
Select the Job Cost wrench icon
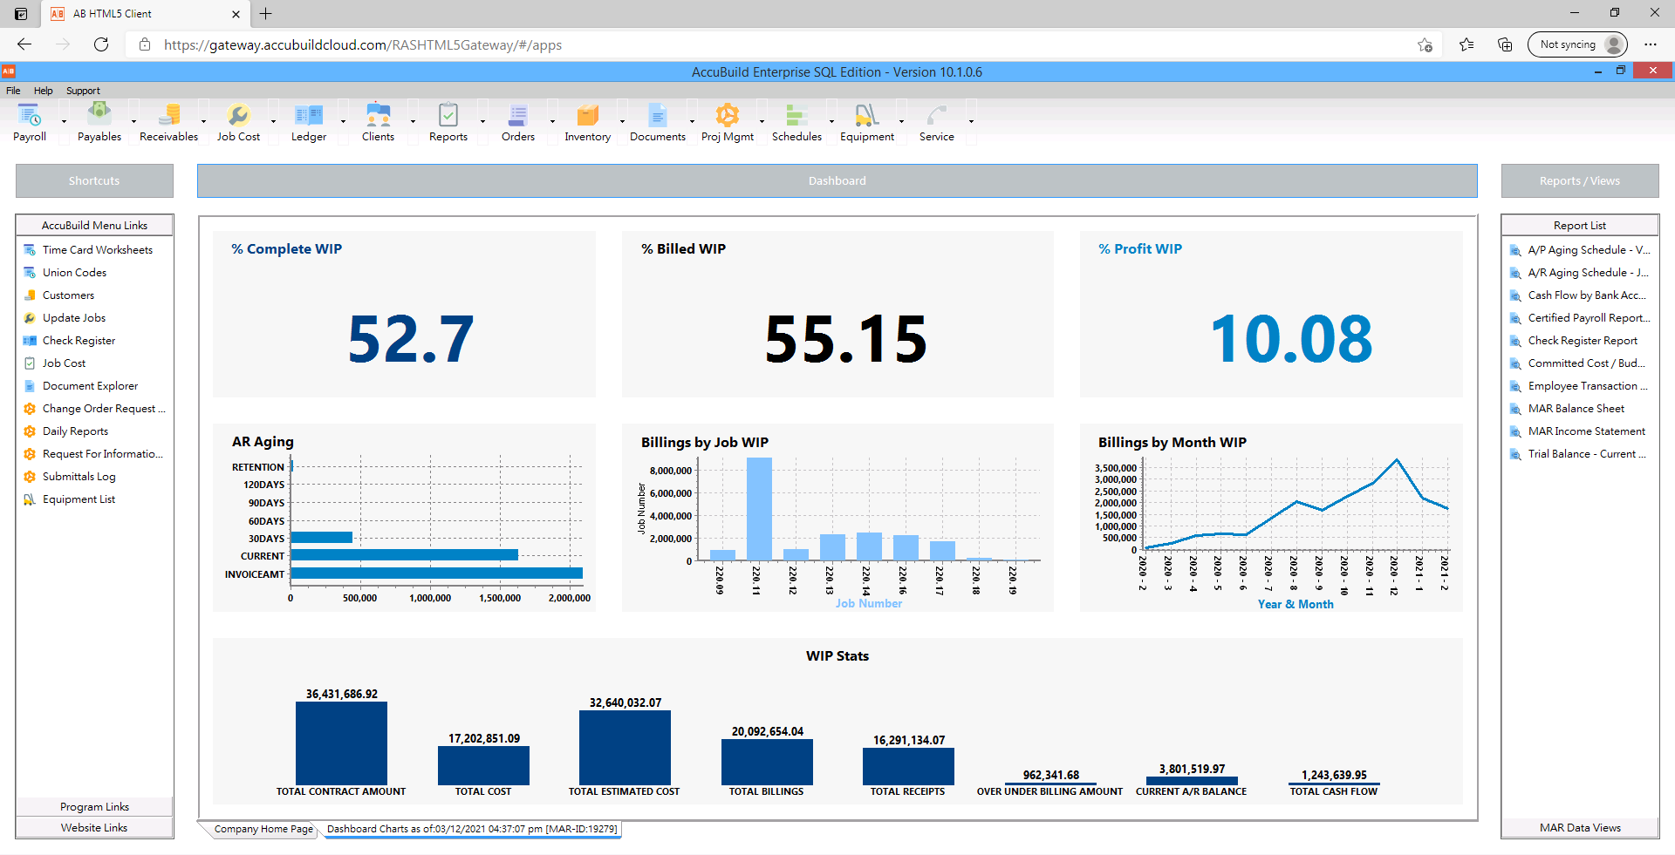(237, 115)
